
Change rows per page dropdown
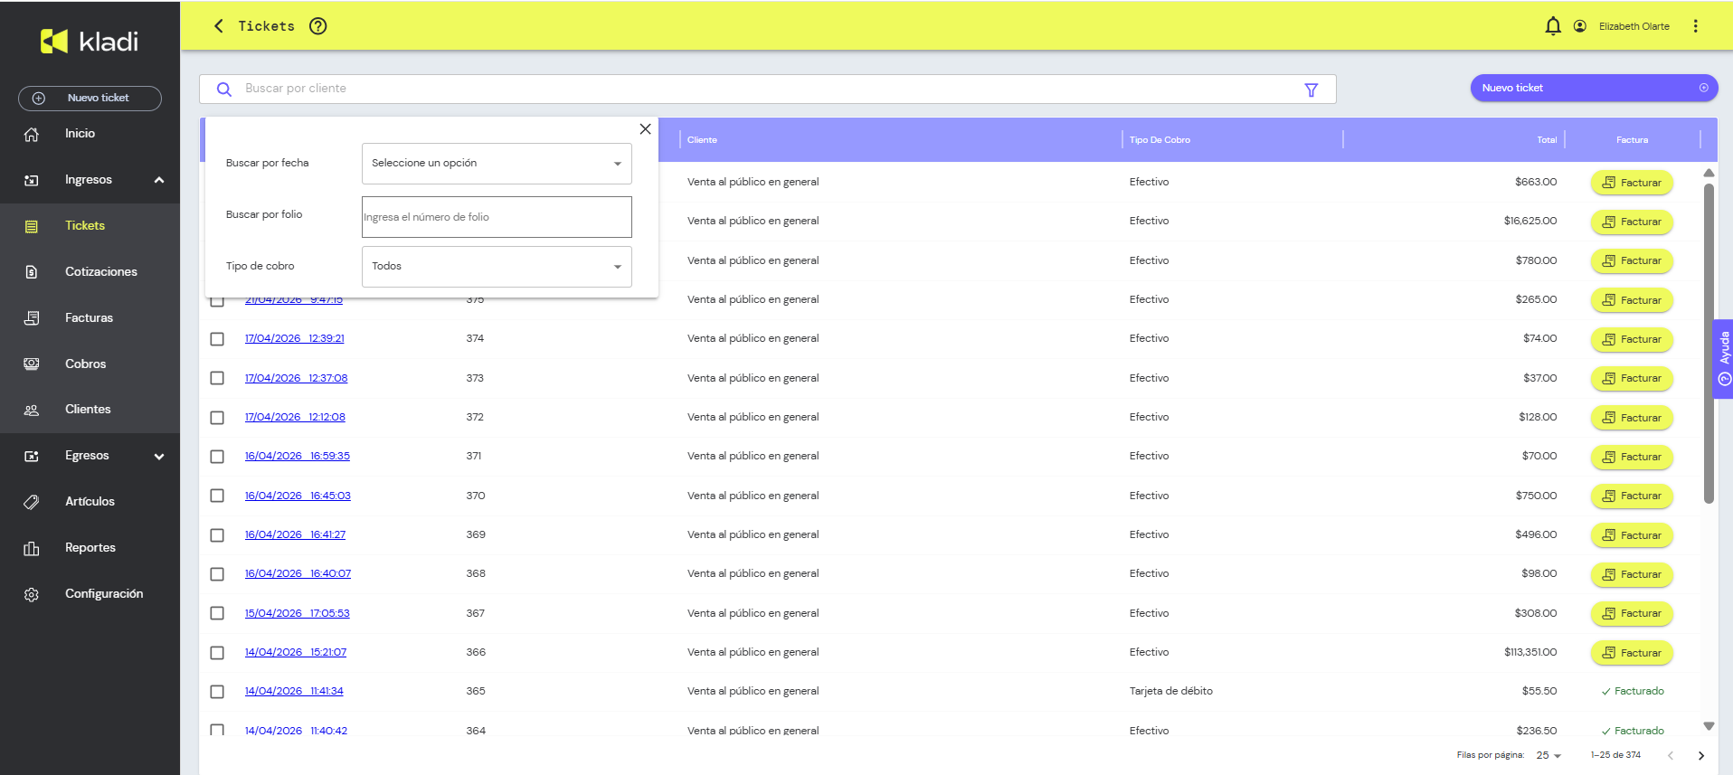[x=1548, y=755]
